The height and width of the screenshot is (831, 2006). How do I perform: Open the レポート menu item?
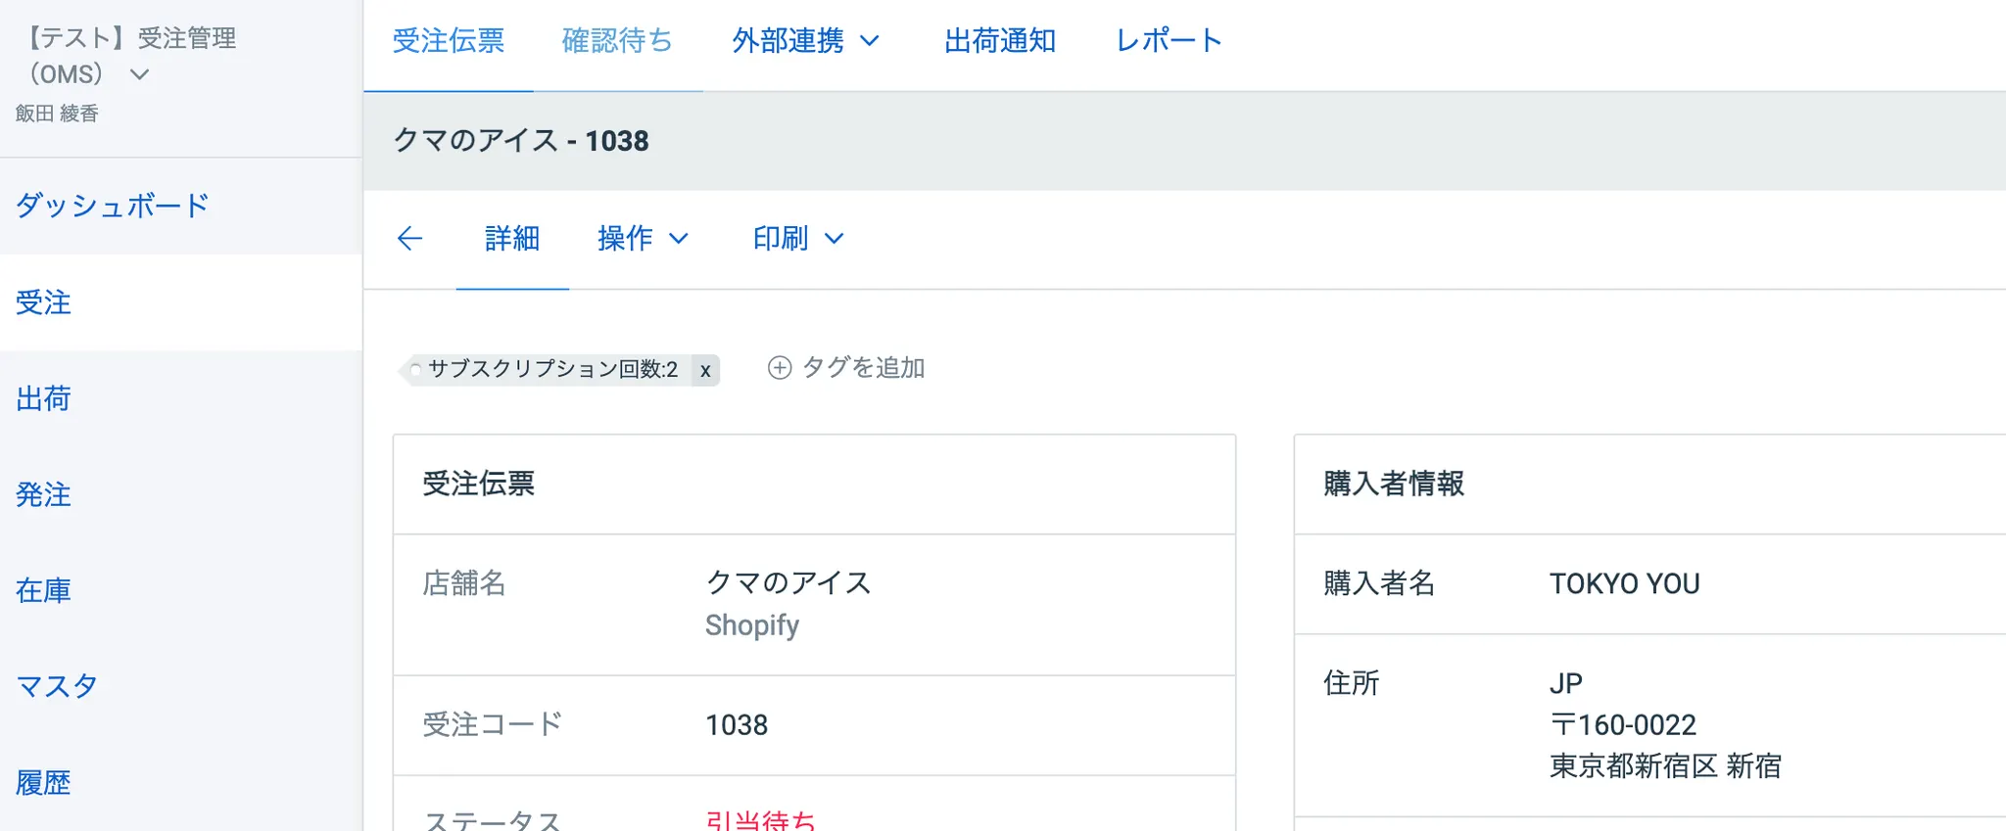1169,41
